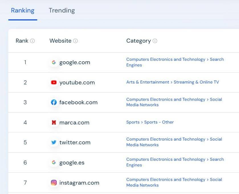The width and height of the screenshot is (239, 194).
Task: Click the Twitter bird icon
Action: point(54,143)
